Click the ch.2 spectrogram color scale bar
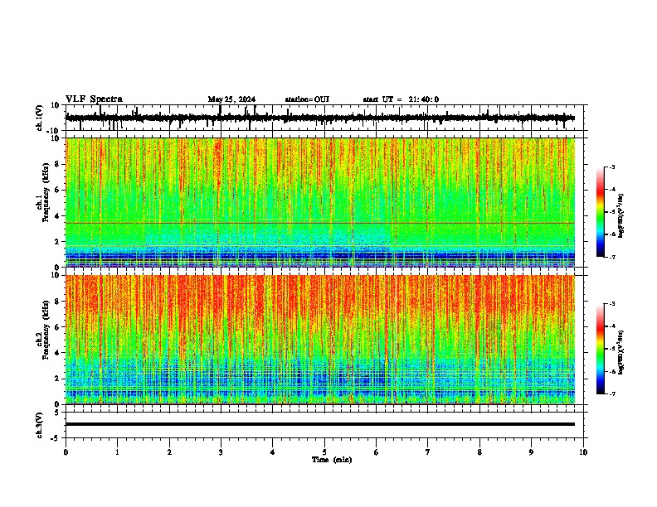This screenshot has width=657, height=507. tap(600, 349)
